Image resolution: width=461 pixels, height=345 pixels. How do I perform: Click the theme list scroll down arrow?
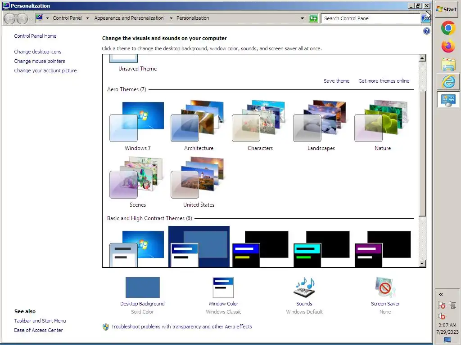[x=422, y=264]
